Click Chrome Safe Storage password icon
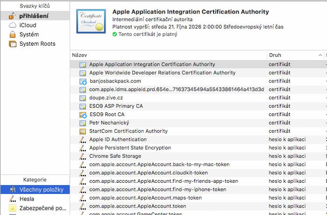 pos(83,156)
